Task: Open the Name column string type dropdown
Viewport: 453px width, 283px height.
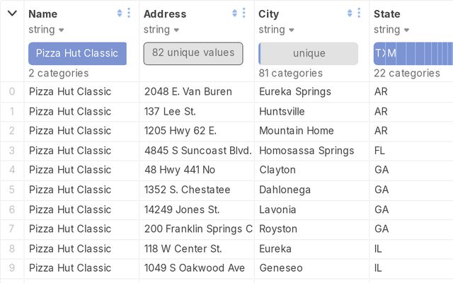Action: click(x=47, y=30)
